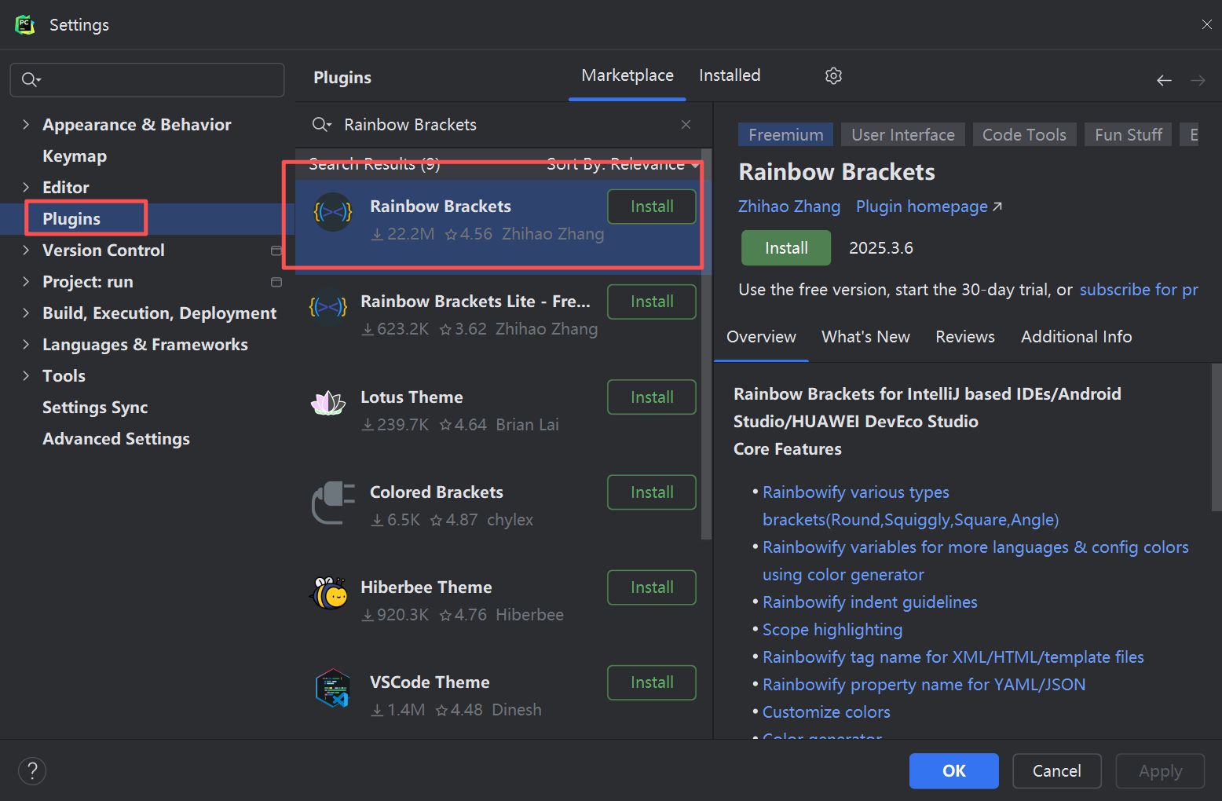
Task: Click the Colored Brackets plug icon
Action: pos(333,503)
